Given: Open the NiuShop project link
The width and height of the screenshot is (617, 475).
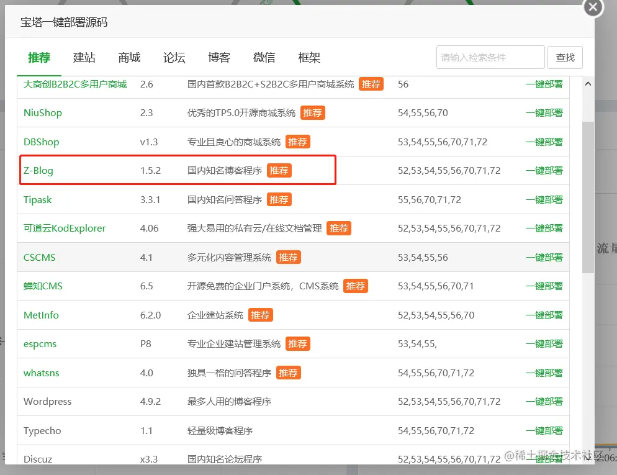Looking at the screenshot, I should click(x=42, y=113).
